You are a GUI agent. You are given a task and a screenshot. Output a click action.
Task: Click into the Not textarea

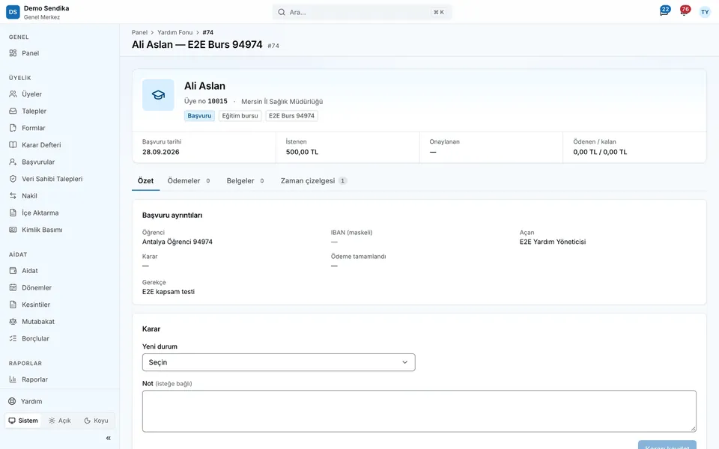coord(419,411)
